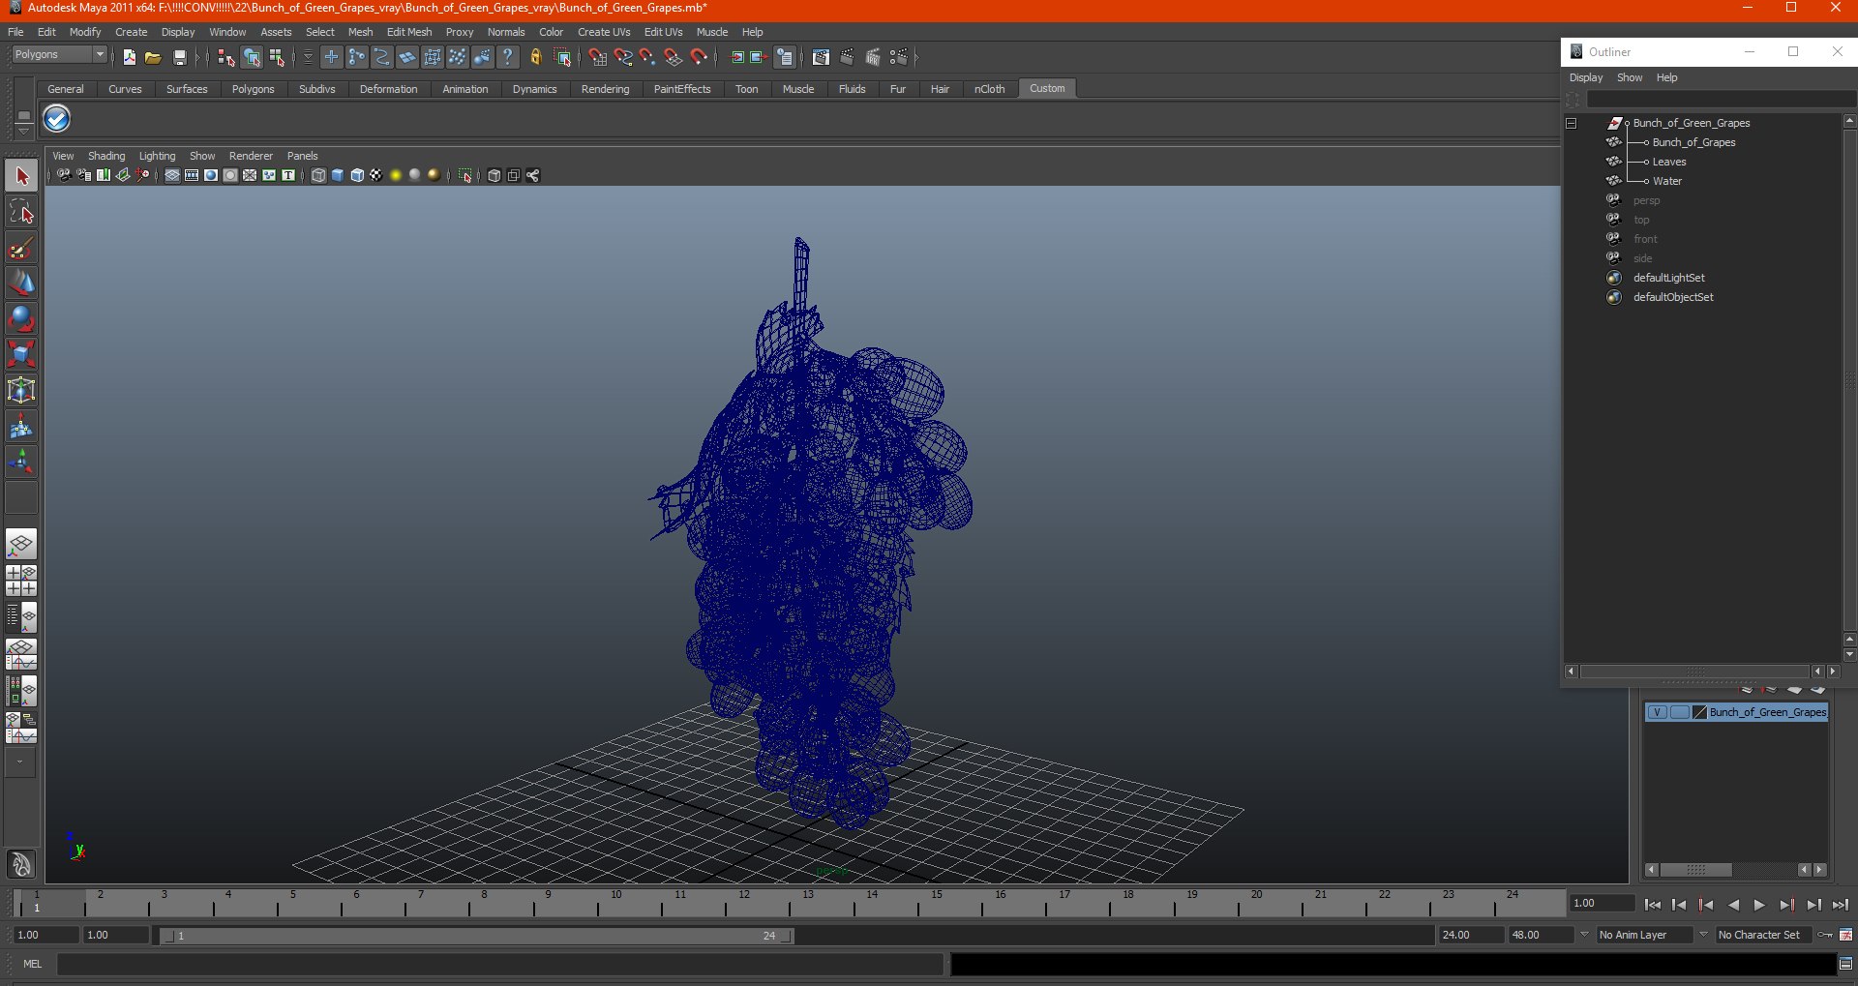Expand the hidden toolbox layout arrow button

click(x=20, y=762)
